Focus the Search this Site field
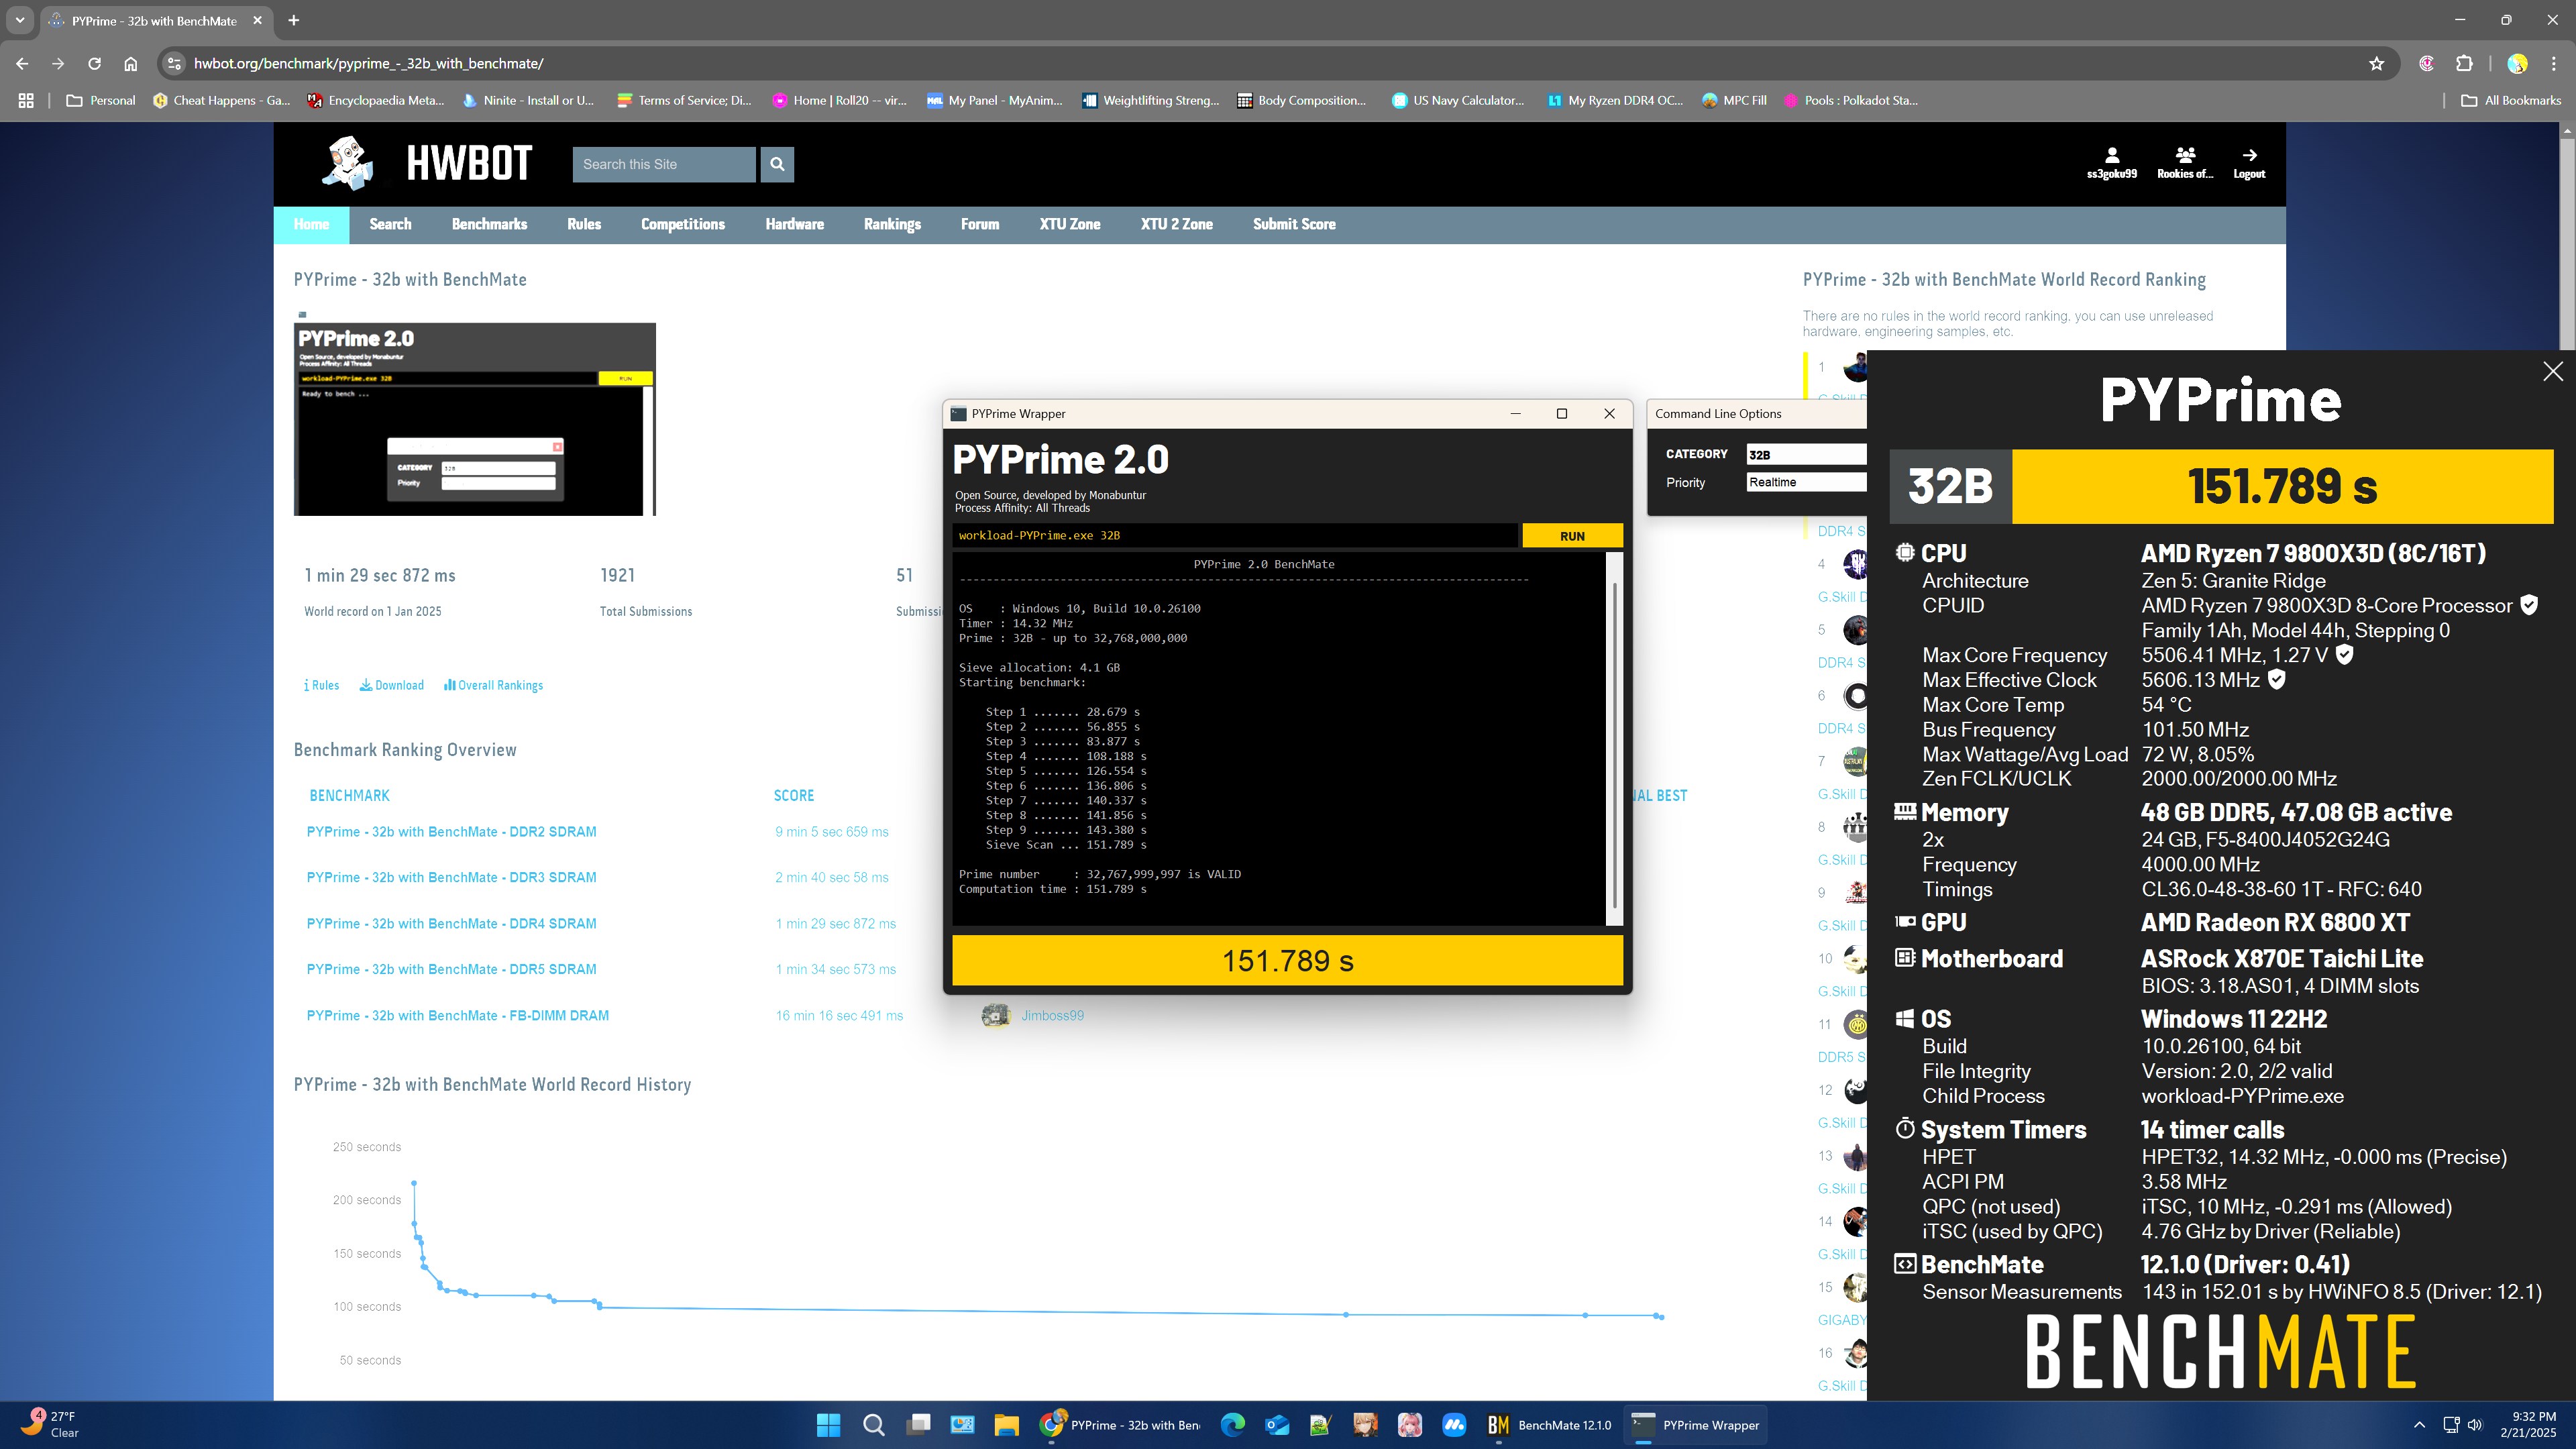The width and height of the screenshot is (2576, 1449). [x=664, y=164]
